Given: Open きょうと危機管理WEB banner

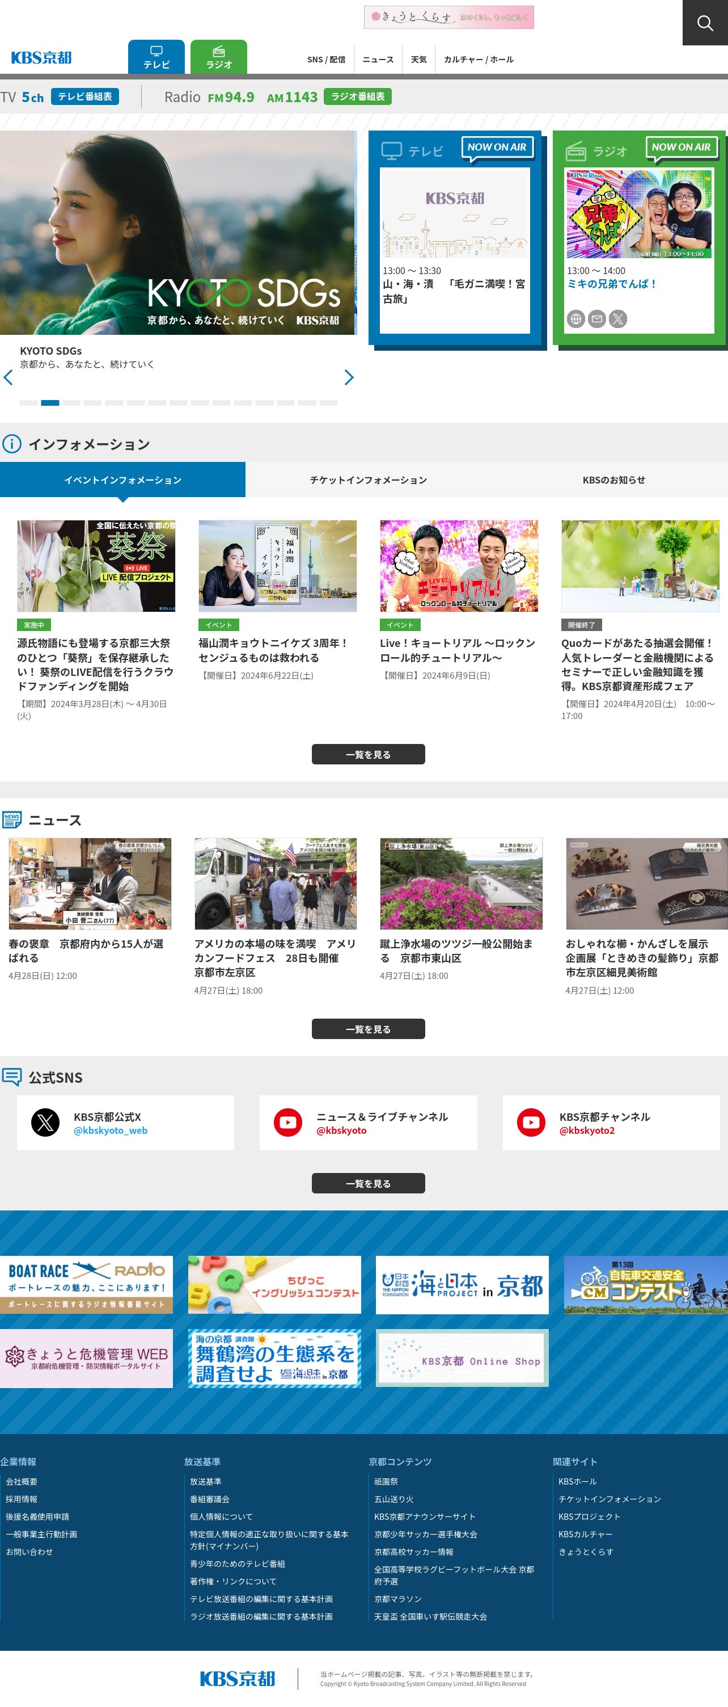Looking at the screenshot, I should [x=86, y=1359].
